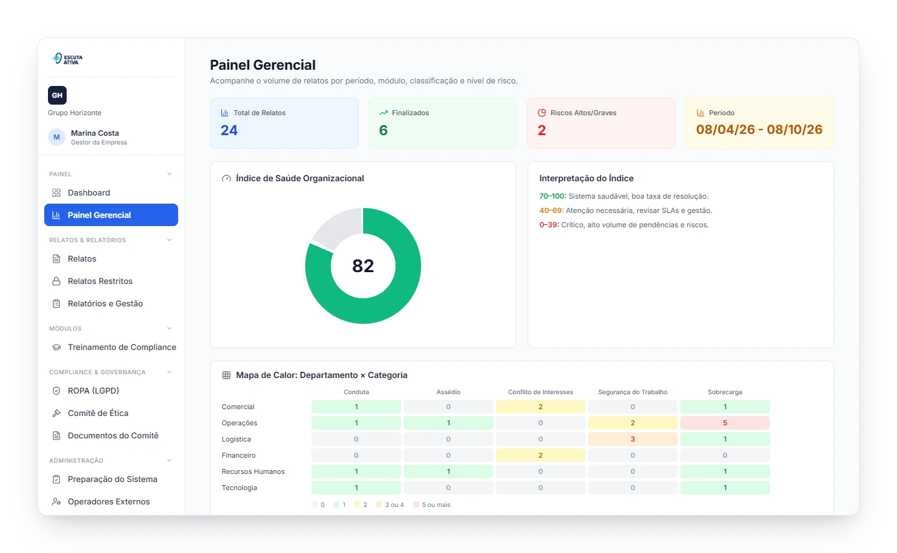Click the Financeiro Conflito de Interesses cell
897x553 pixels.
pyautogui.click(x=541, y=455)
